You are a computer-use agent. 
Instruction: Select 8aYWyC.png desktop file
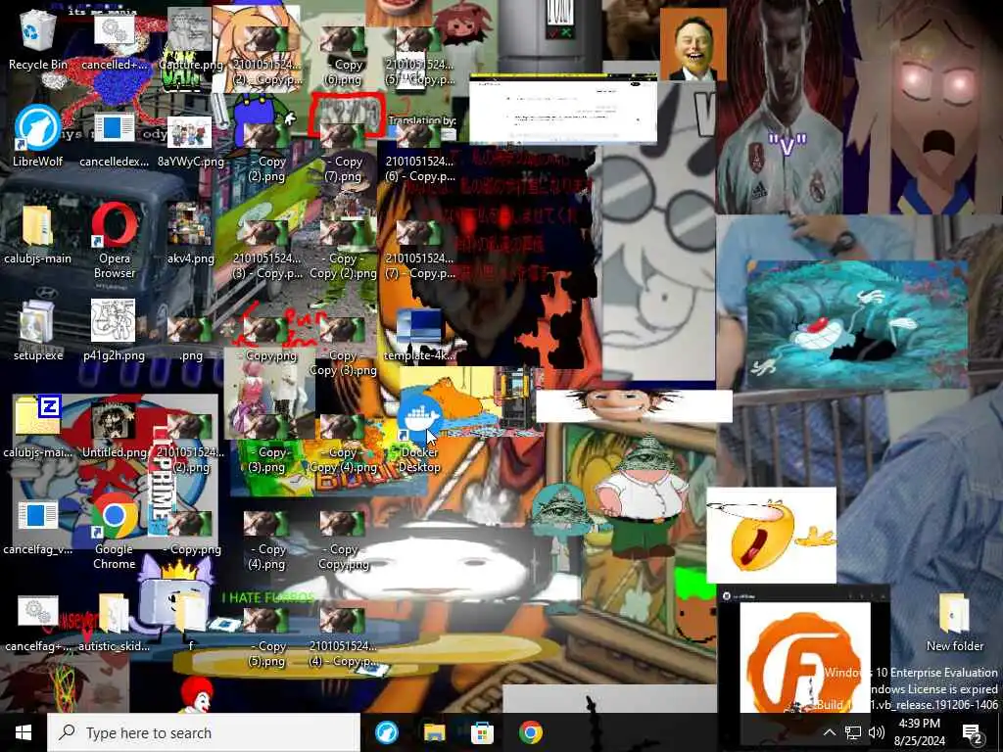click(x=190, y=141)
